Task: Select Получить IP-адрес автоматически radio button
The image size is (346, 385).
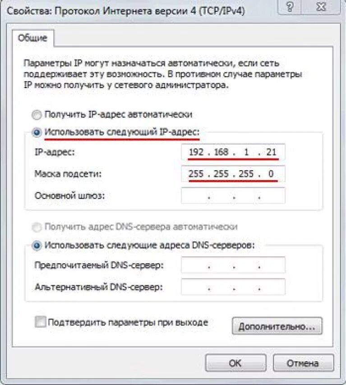Action: click(37, 115)
